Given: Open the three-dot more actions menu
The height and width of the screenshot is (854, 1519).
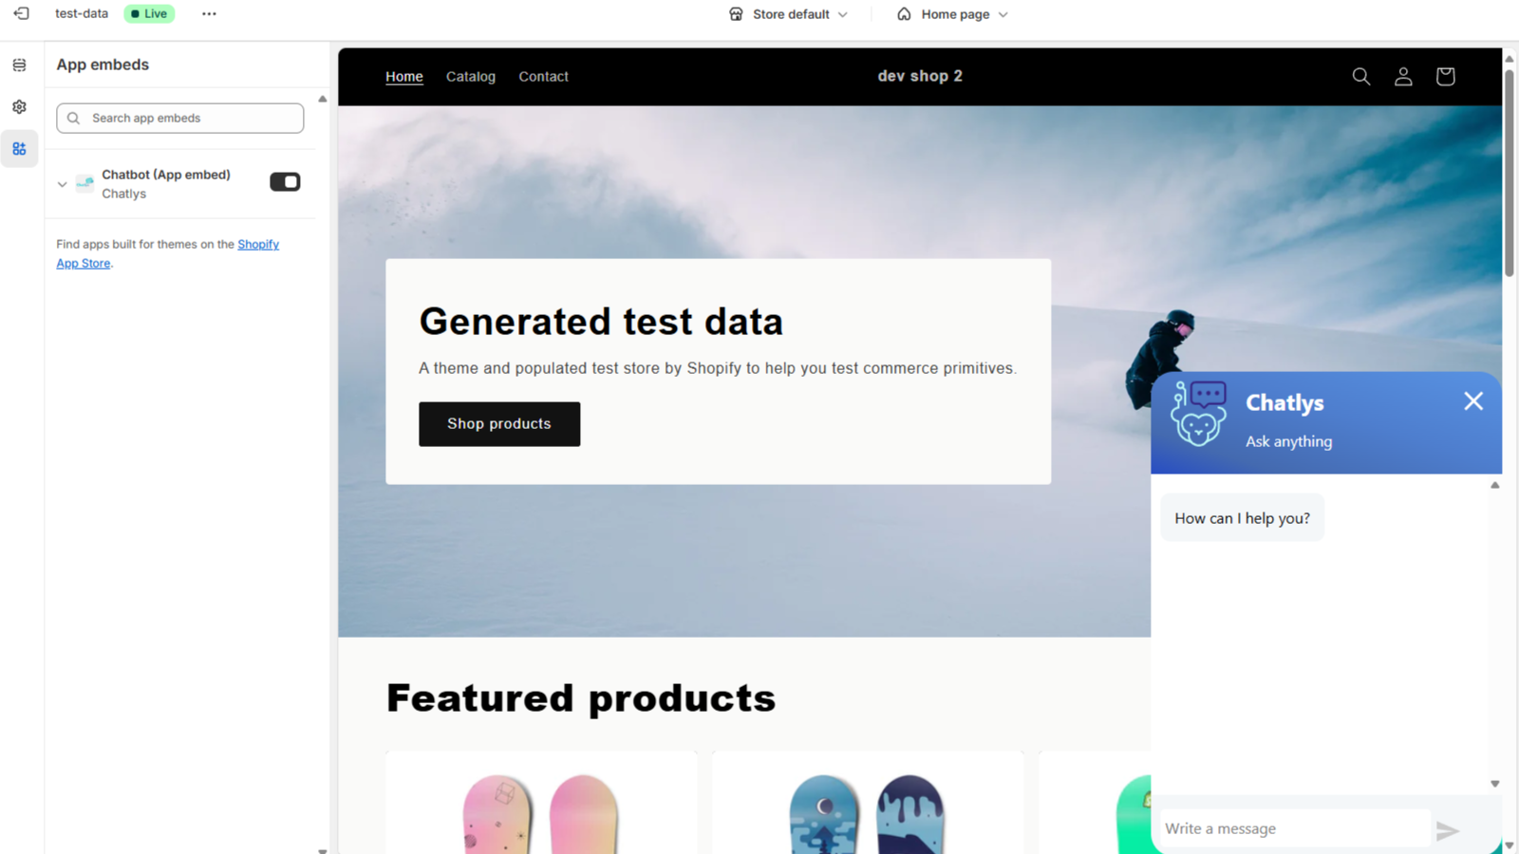Looking at the screenshot, I should tap(209, 13).
